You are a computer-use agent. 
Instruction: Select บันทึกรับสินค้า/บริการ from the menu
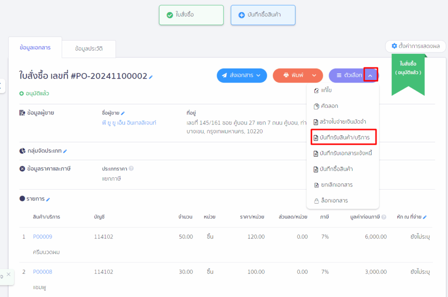tap(343, 138)
